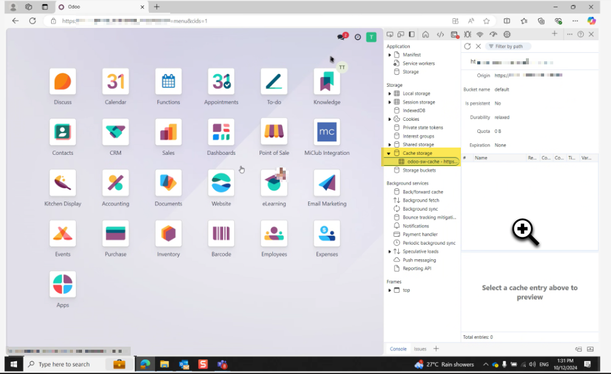Open the Kitchen Display app
This screenshot has width=611, height=374.
(x=63, y=183)
